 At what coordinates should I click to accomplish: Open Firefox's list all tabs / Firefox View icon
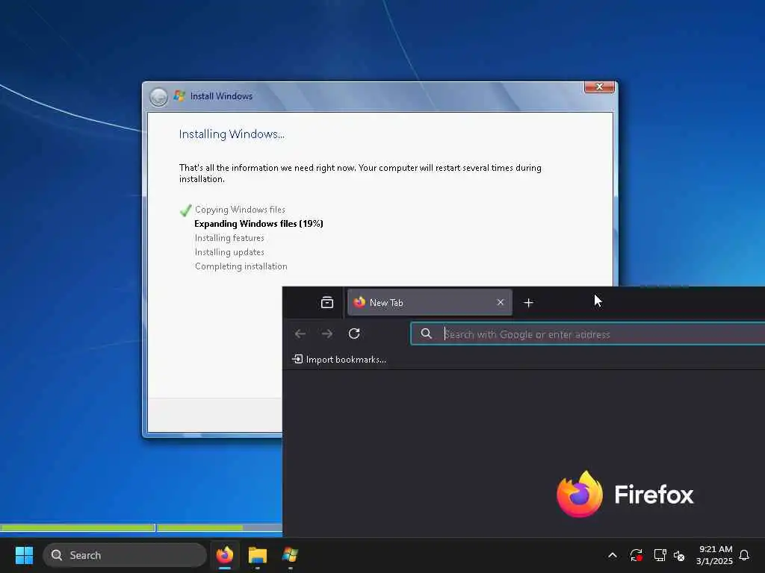[x=327, y=303]
